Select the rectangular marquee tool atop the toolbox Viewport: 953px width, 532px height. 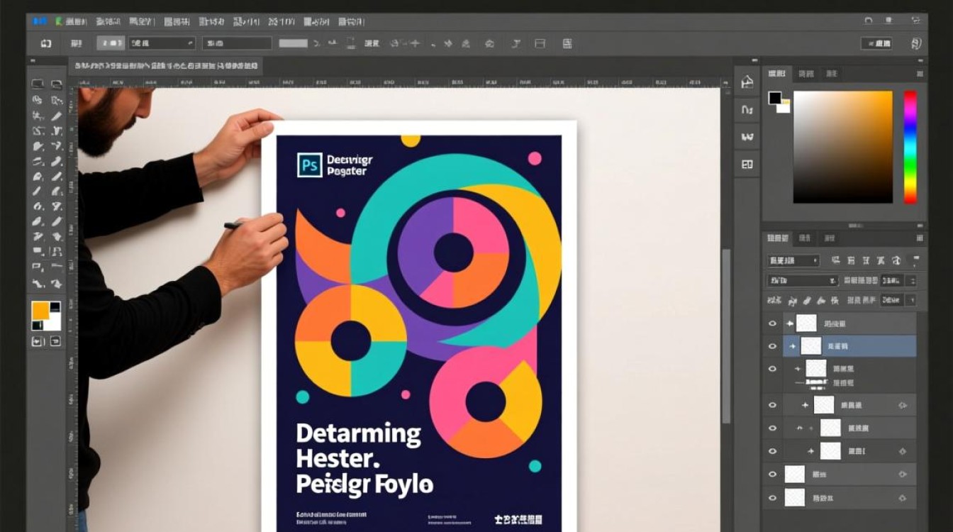(x=38, y=84)
